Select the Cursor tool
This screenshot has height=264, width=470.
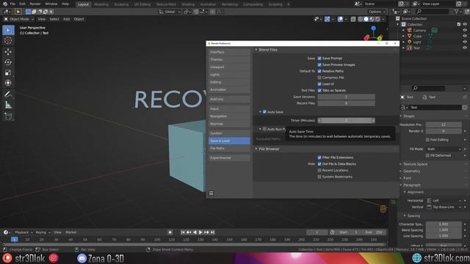[x=8, y=40]
